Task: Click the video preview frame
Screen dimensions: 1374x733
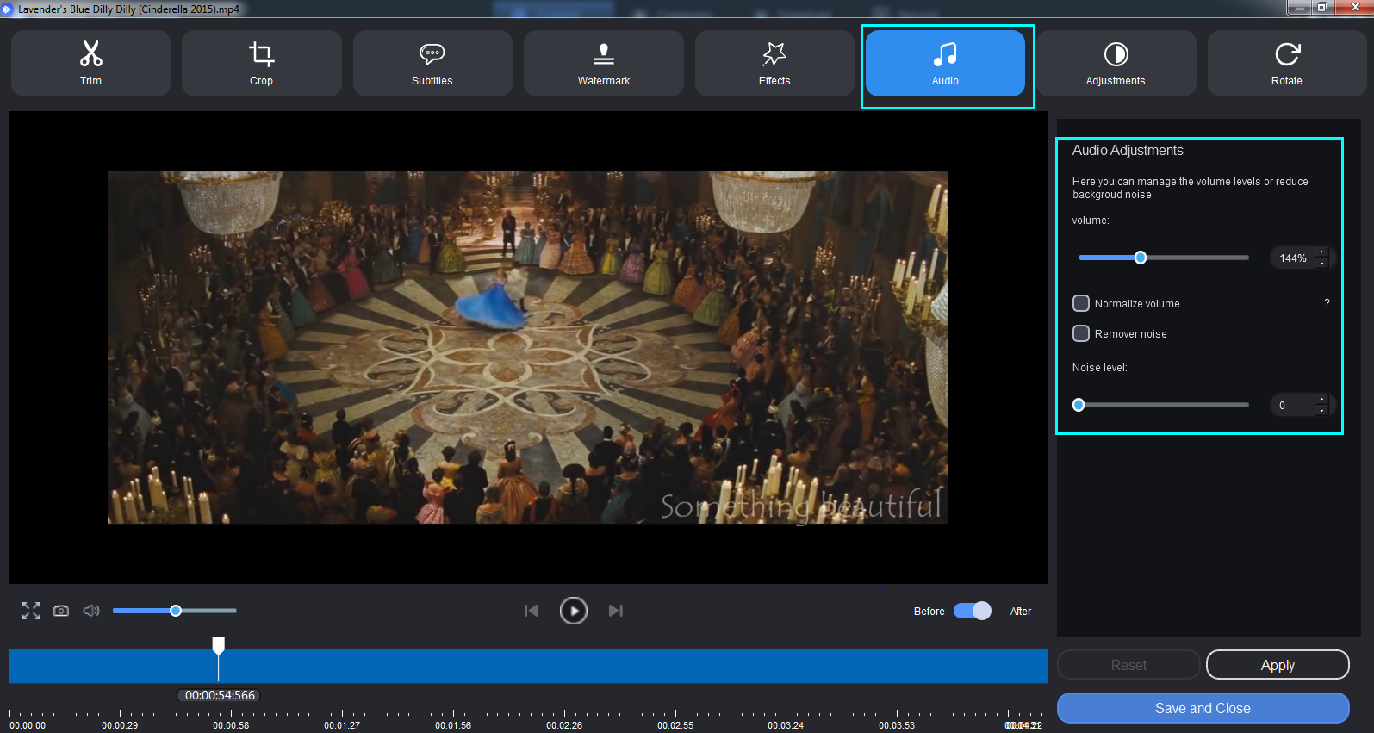Action: [528, 347]
